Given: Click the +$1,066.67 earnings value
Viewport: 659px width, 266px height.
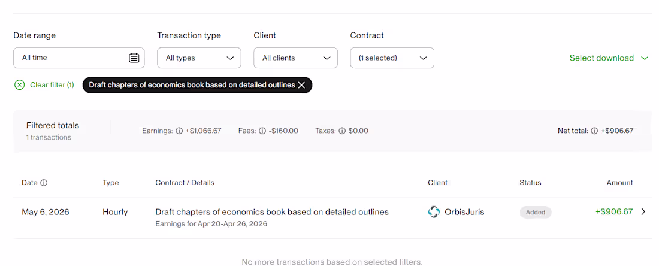Looking at the screenshot, I should pos(204,131).
